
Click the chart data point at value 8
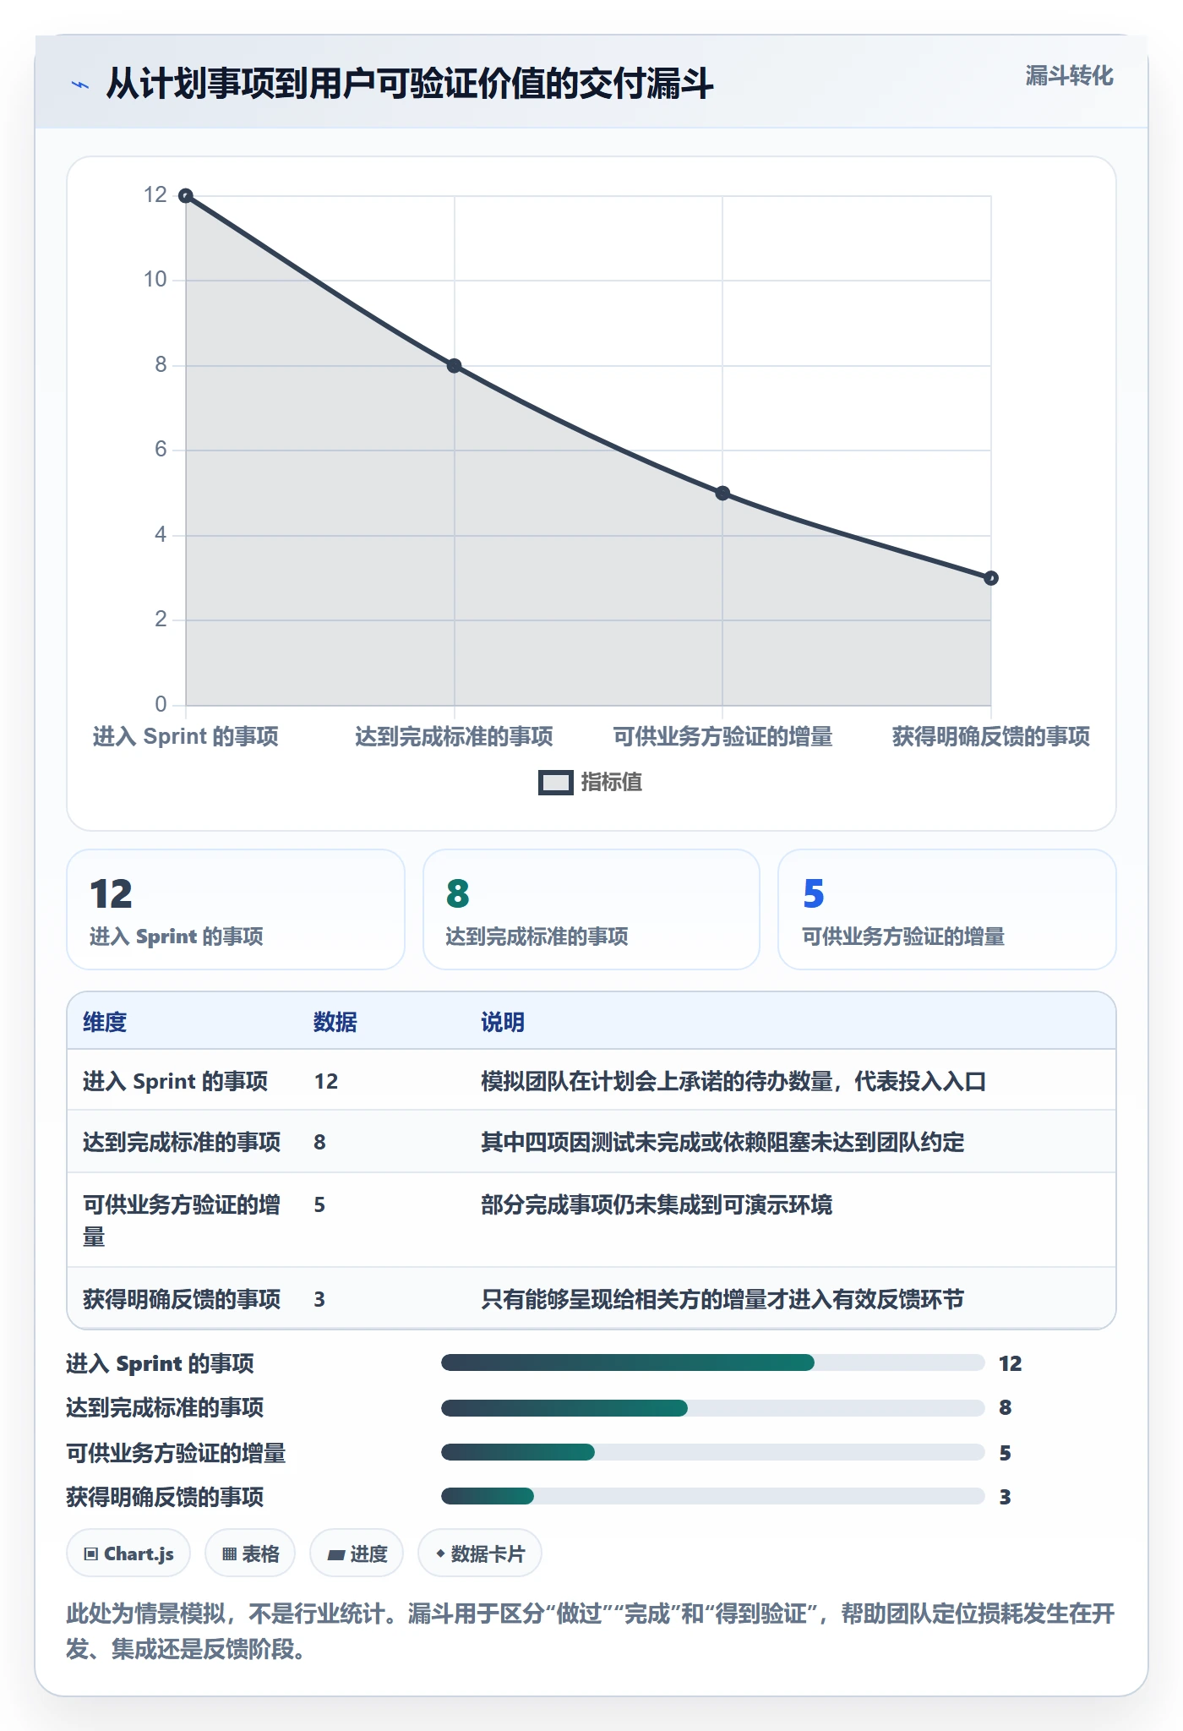[454, 366]
